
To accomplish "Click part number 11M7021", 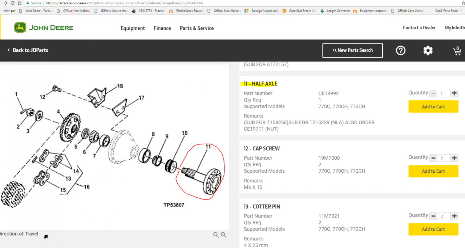I will coord(329,216).
